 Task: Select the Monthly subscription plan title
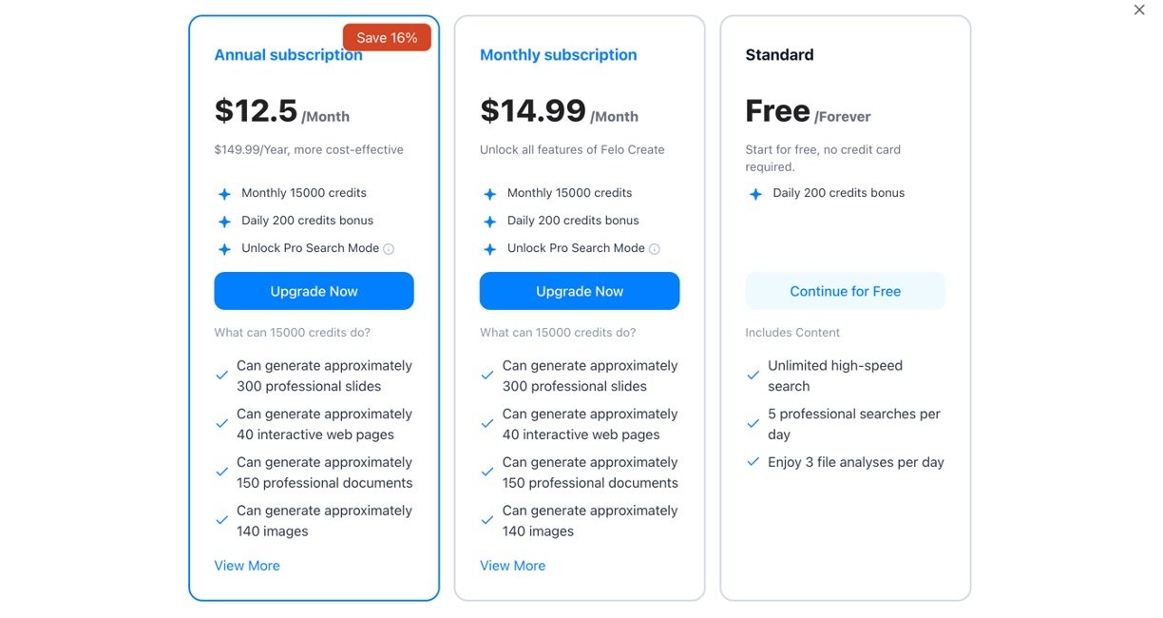(x=558, y=55)
